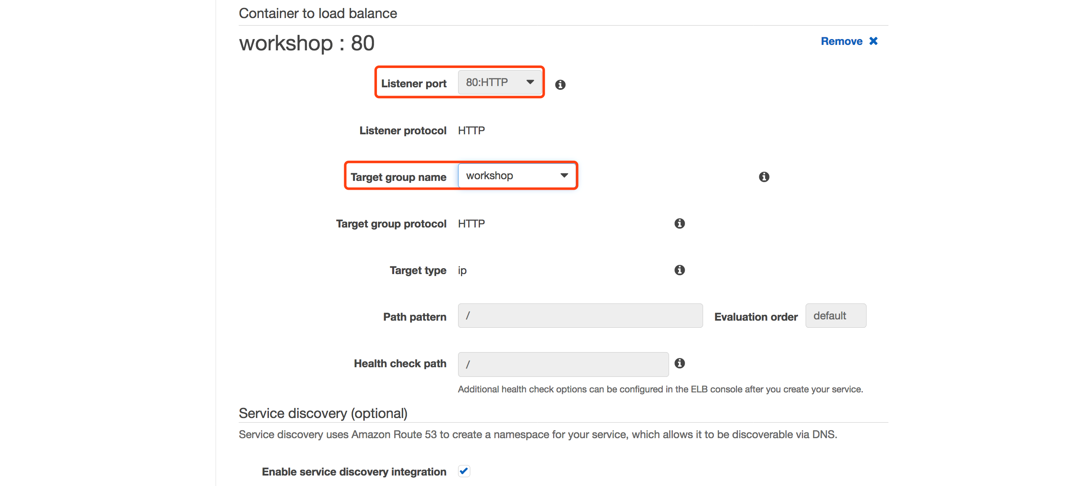Click the Service discovery (optional) section heading
Viewport: 1075px width, 486px height.
(323, 413)
